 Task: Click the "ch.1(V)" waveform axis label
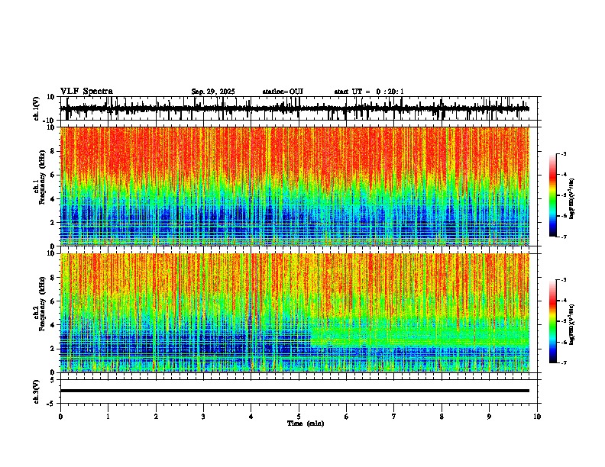tap(37, 108)
